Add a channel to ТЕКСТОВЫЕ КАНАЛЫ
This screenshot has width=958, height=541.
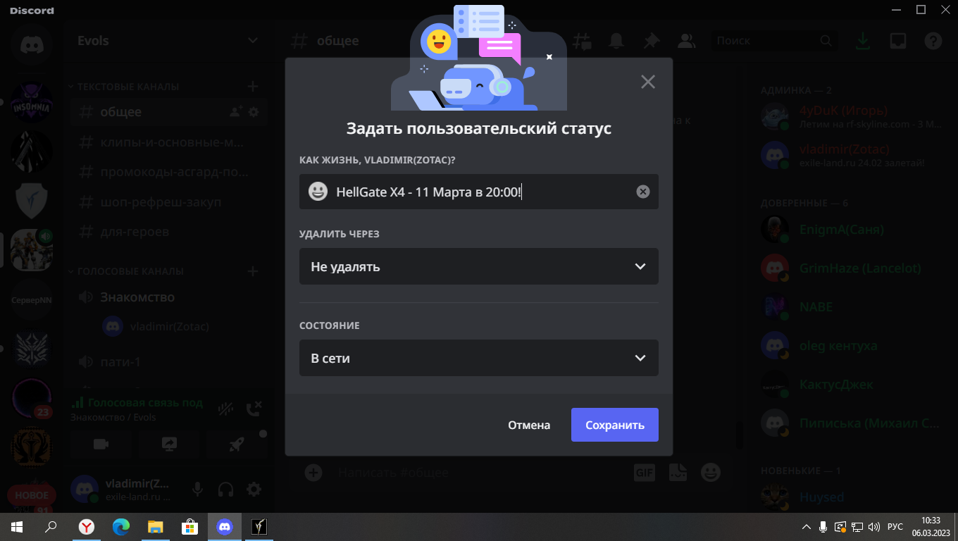pos(253,87)
